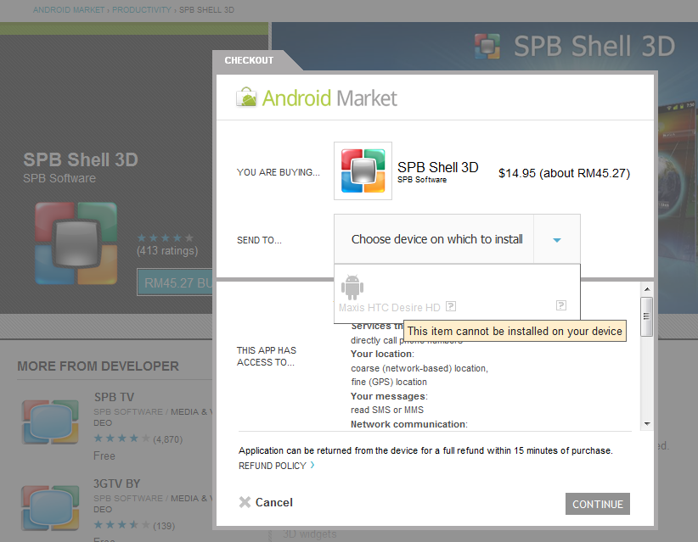Select Maxis HTC Desire HD from list
Screen dimensions: 698x542
(x=390, y=307)
